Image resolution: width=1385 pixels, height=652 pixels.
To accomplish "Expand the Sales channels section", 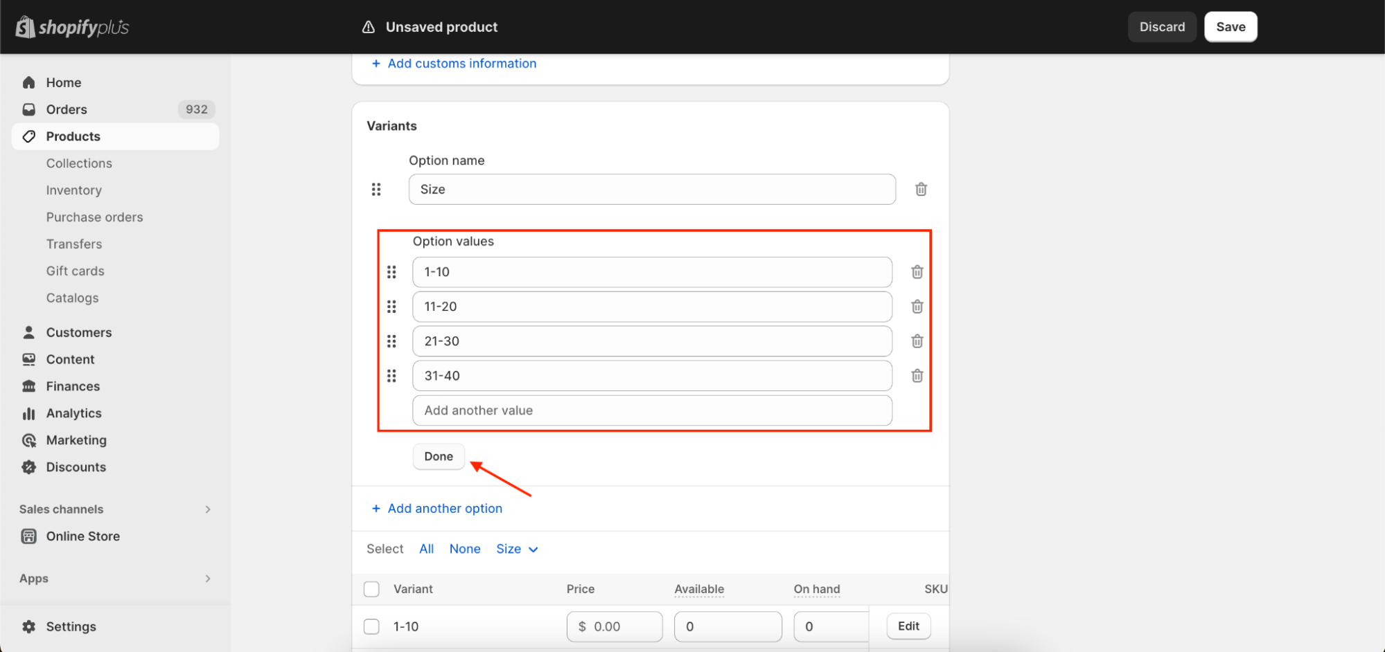I will coord(207,509).
